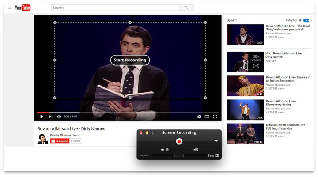Skip to next video in player
318x177 pixels.
click(50, 117)
